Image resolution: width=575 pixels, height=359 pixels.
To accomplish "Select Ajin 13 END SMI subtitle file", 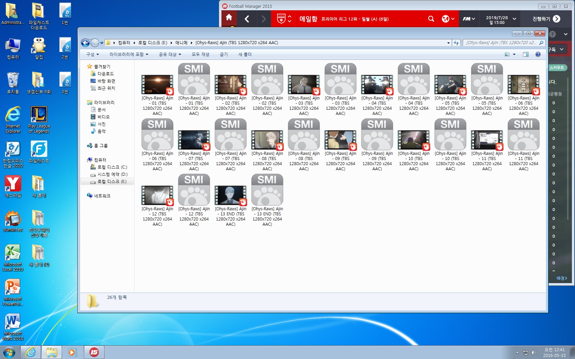I will pyautogui.click(x=267, y=190).
